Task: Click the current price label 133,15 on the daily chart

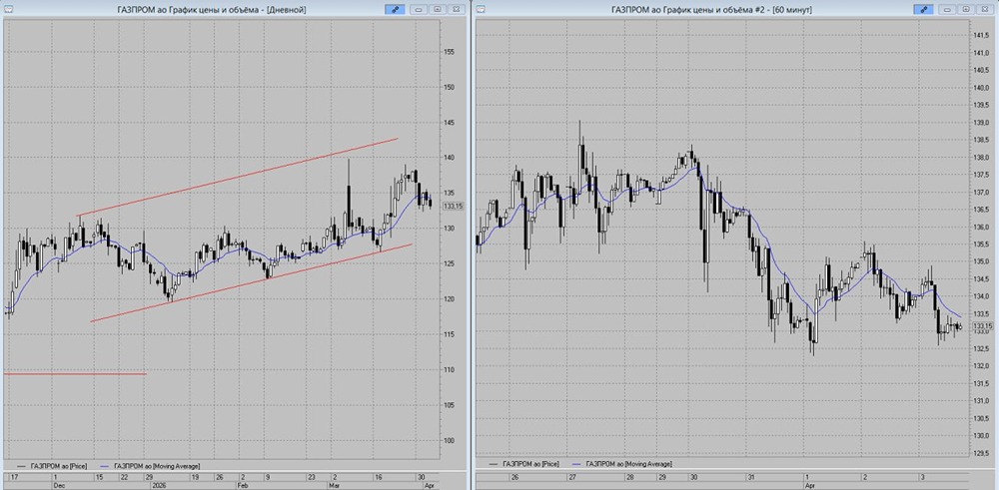Action: tap(455, 206)
